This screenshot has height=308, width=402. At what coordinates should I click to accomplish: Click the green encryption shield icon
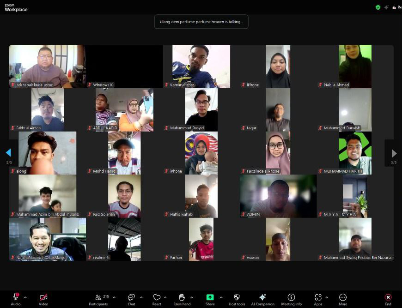(378, 7)
